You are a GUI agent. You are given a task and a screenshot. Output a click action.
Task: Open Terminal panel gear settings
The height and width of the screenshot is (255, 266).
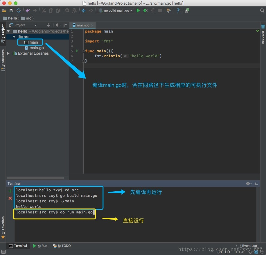tap(249, 183)
